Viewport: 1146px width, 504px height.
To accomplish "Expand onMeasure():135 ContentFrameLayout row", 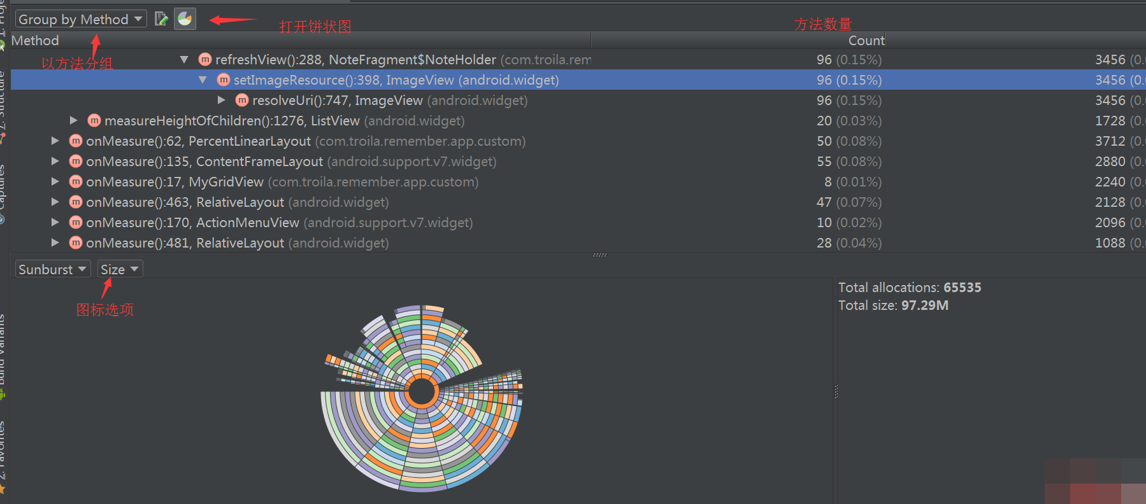I will [55, 162].
